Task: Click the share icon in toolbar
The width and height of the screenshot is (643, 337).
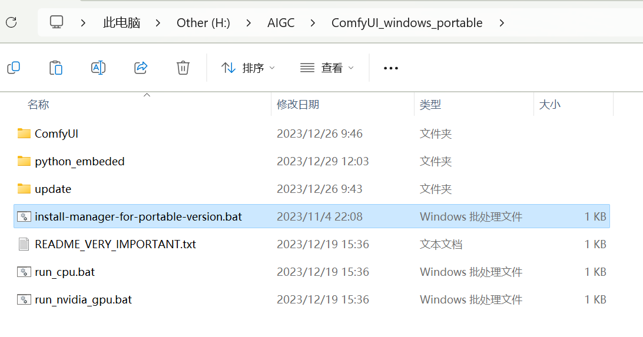Action: 141,68
